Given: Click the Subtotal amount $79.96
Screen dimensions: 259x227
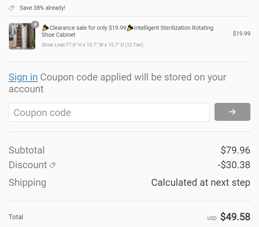Looking at the screenshot, I should (235, 150).
